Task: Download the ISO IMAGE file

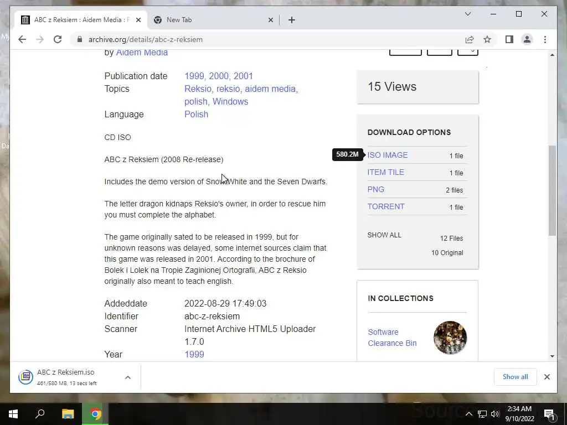Action: point(387,155)
